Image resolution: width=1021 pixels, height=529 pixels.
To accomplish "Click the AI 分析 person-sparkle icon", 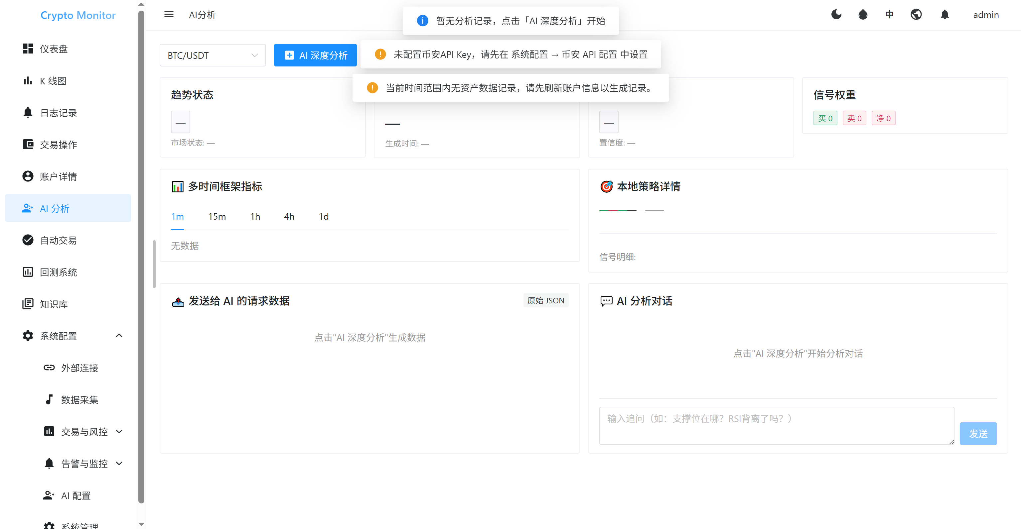I will (x=28, y=208).
